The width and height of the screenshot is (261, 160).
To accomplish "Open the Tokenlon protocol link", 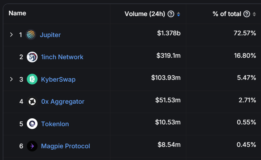I will point(55,124).
